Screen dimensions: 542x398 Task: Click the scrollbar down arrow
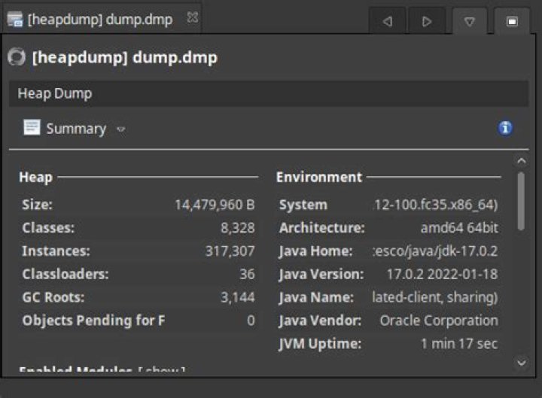coord(522,363)
